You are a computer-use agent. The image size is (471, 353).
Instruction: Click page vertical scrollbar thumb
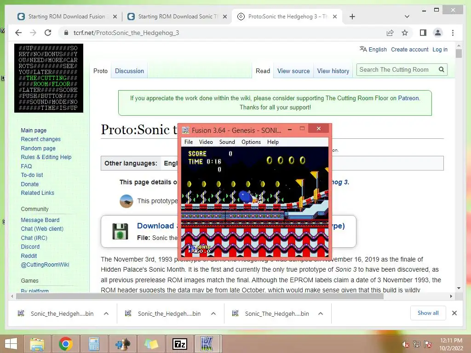(459, 53)
